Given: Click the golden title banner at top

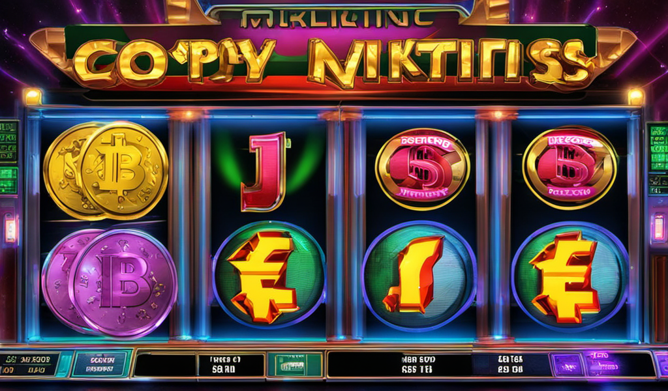Looking at the screenshot, I should (x=333, y=61).
